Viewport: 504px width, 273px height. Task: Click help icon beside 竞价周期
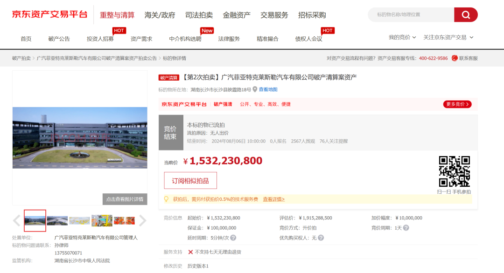406,228
